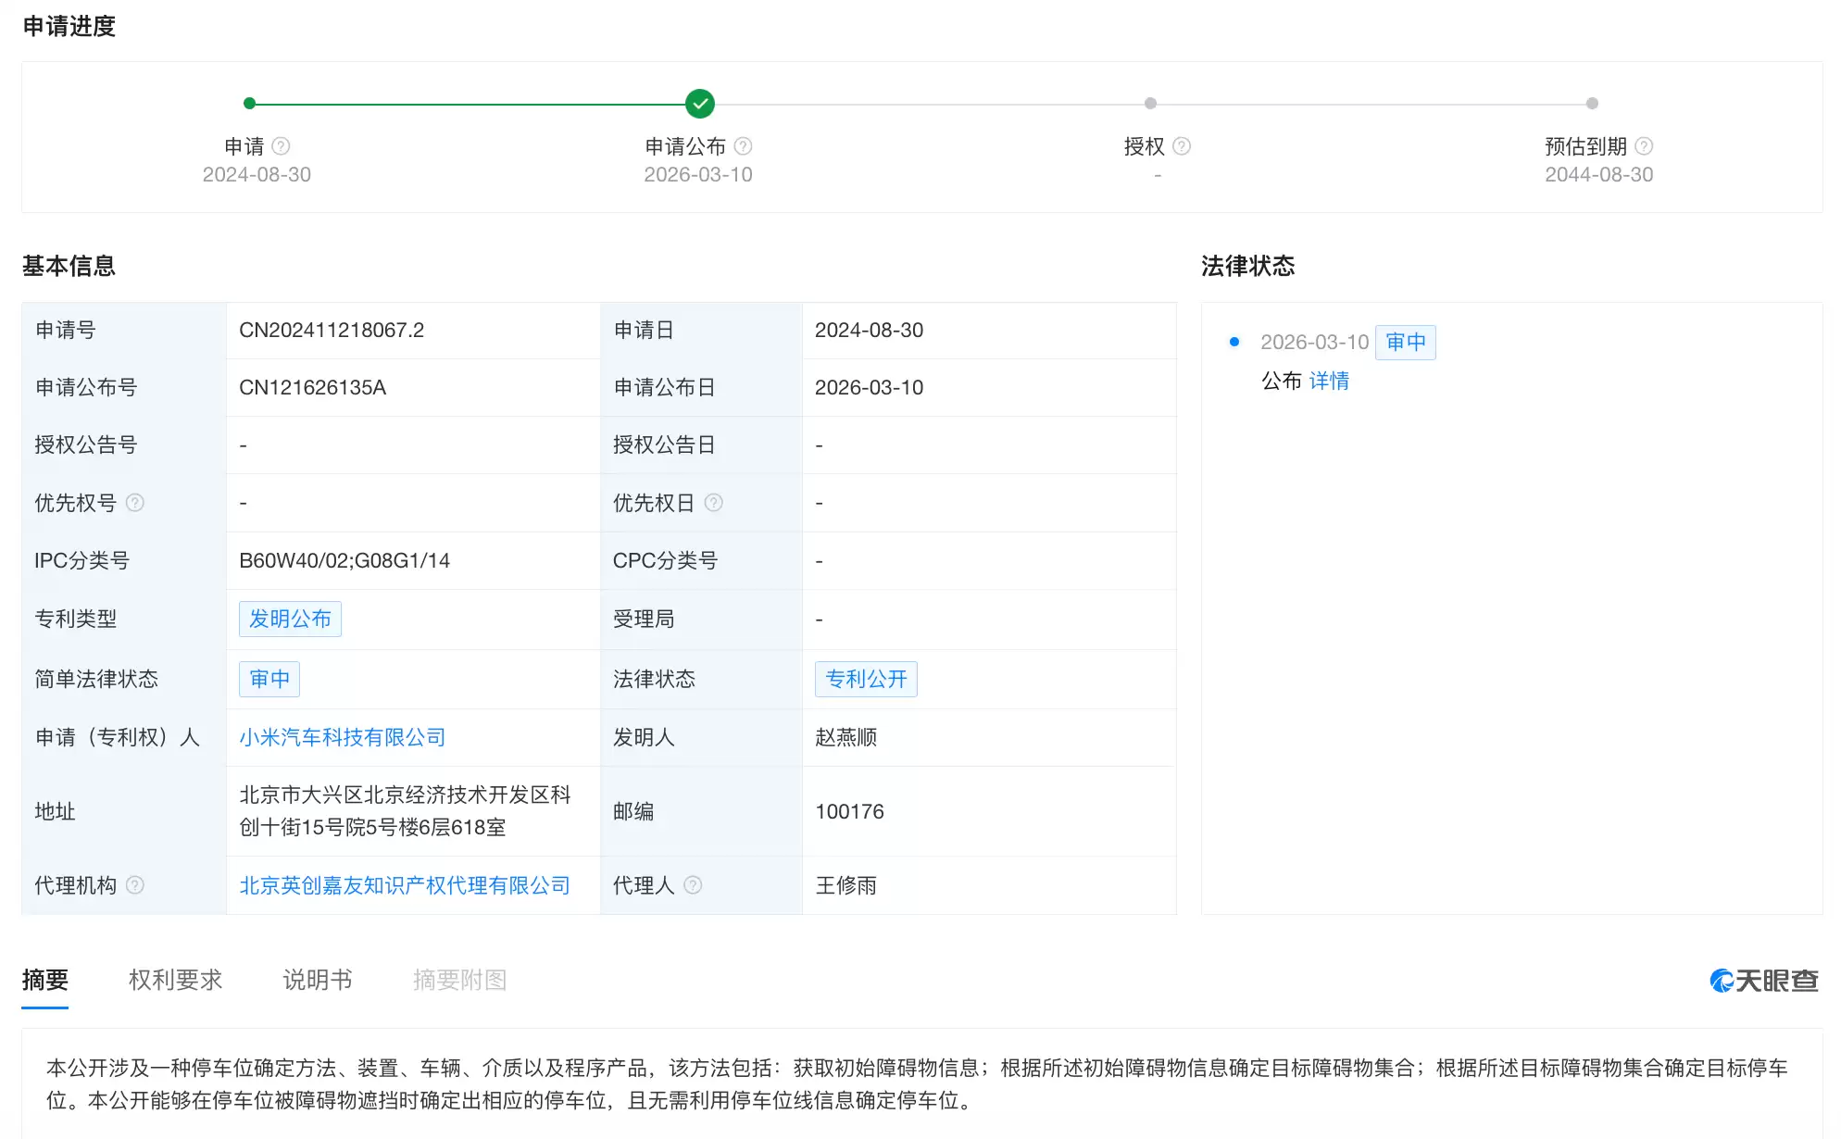Click the help icon next to 预估到期

1646,145
